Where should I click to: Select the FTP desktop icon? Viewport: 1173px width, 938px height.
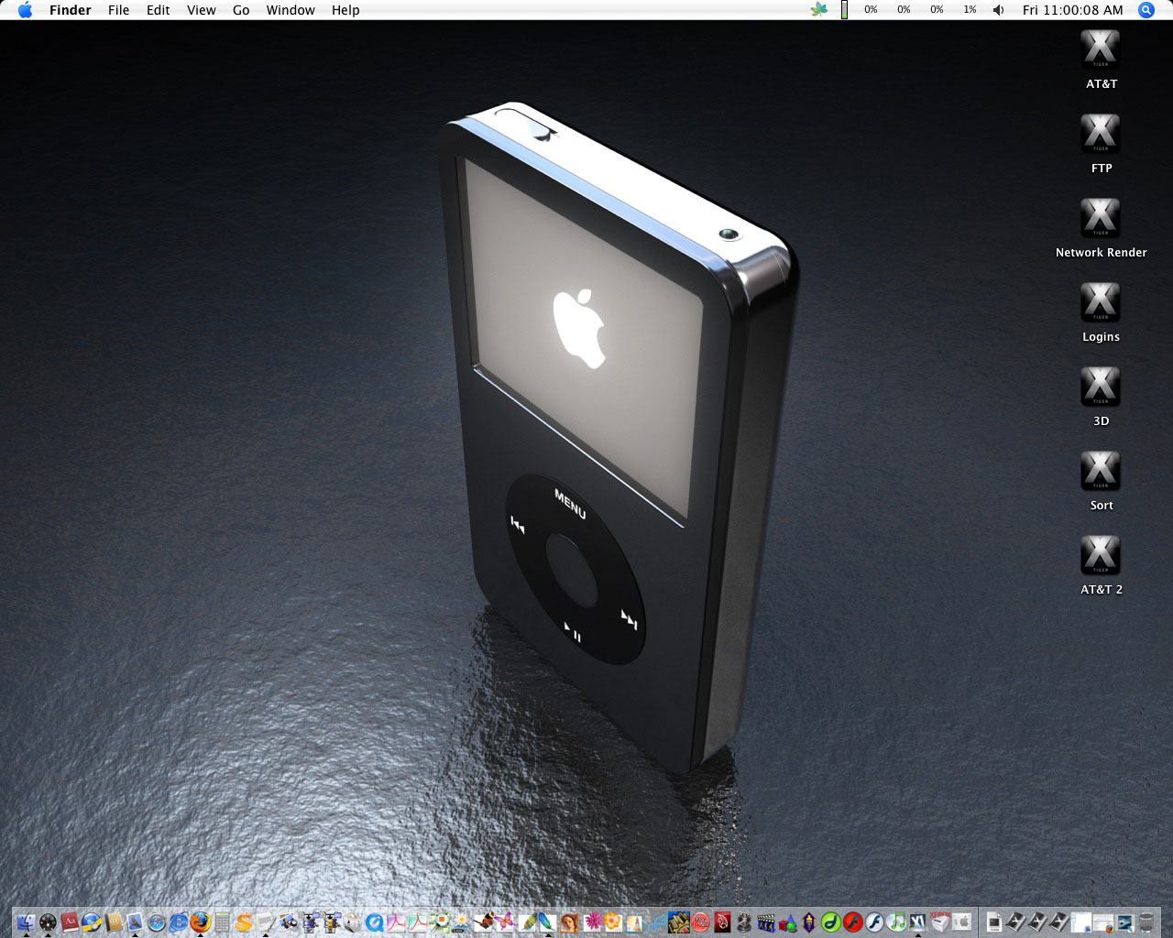pyautogui.click(x=1101, y=135)
